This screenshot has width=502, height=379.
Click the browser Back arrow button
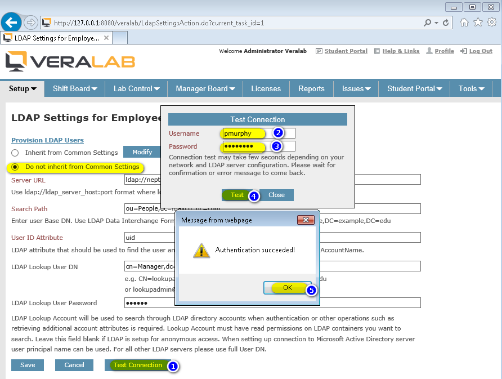click(x=11, y=23)
